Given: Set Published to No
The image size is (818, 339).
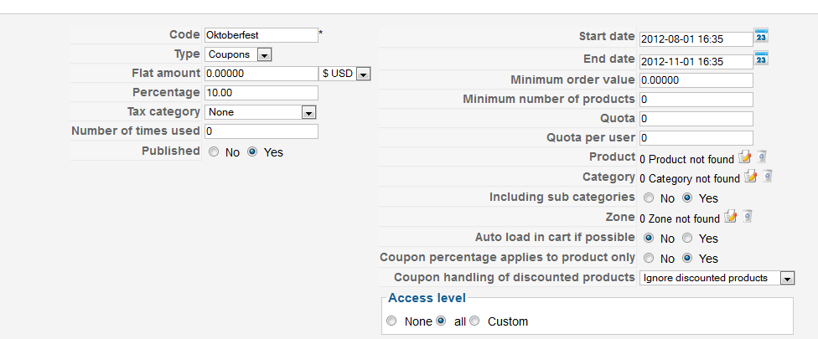Looking at the screenshot, I should (214, 152).
